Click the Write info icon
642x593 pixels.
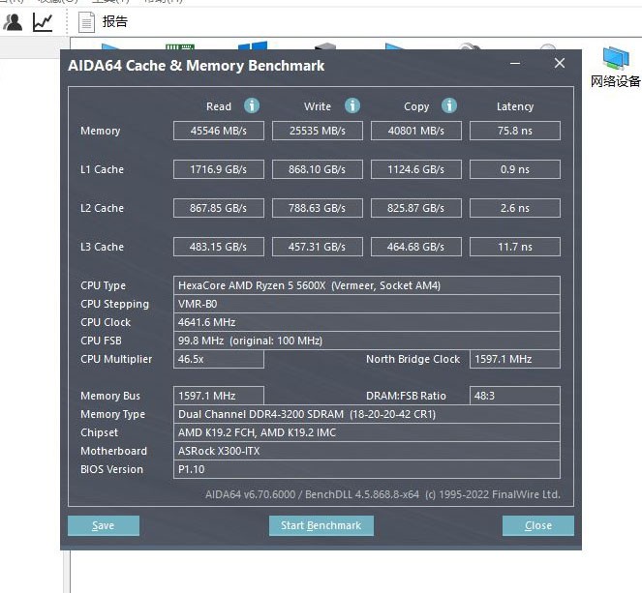pos(352,105)
